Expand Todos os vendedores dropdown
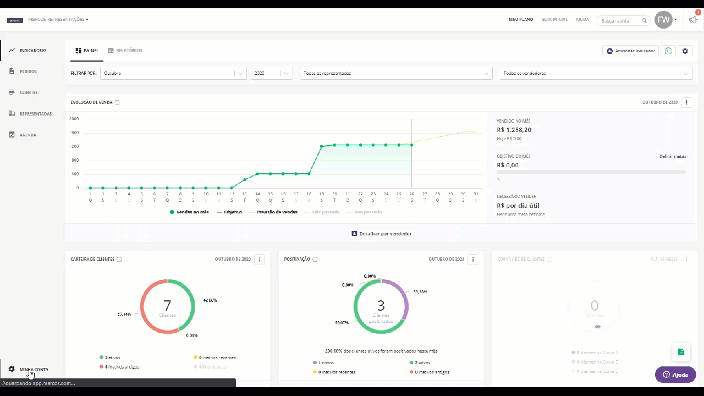The height and width of the screenshot is (396, 704). pos(596,73)
